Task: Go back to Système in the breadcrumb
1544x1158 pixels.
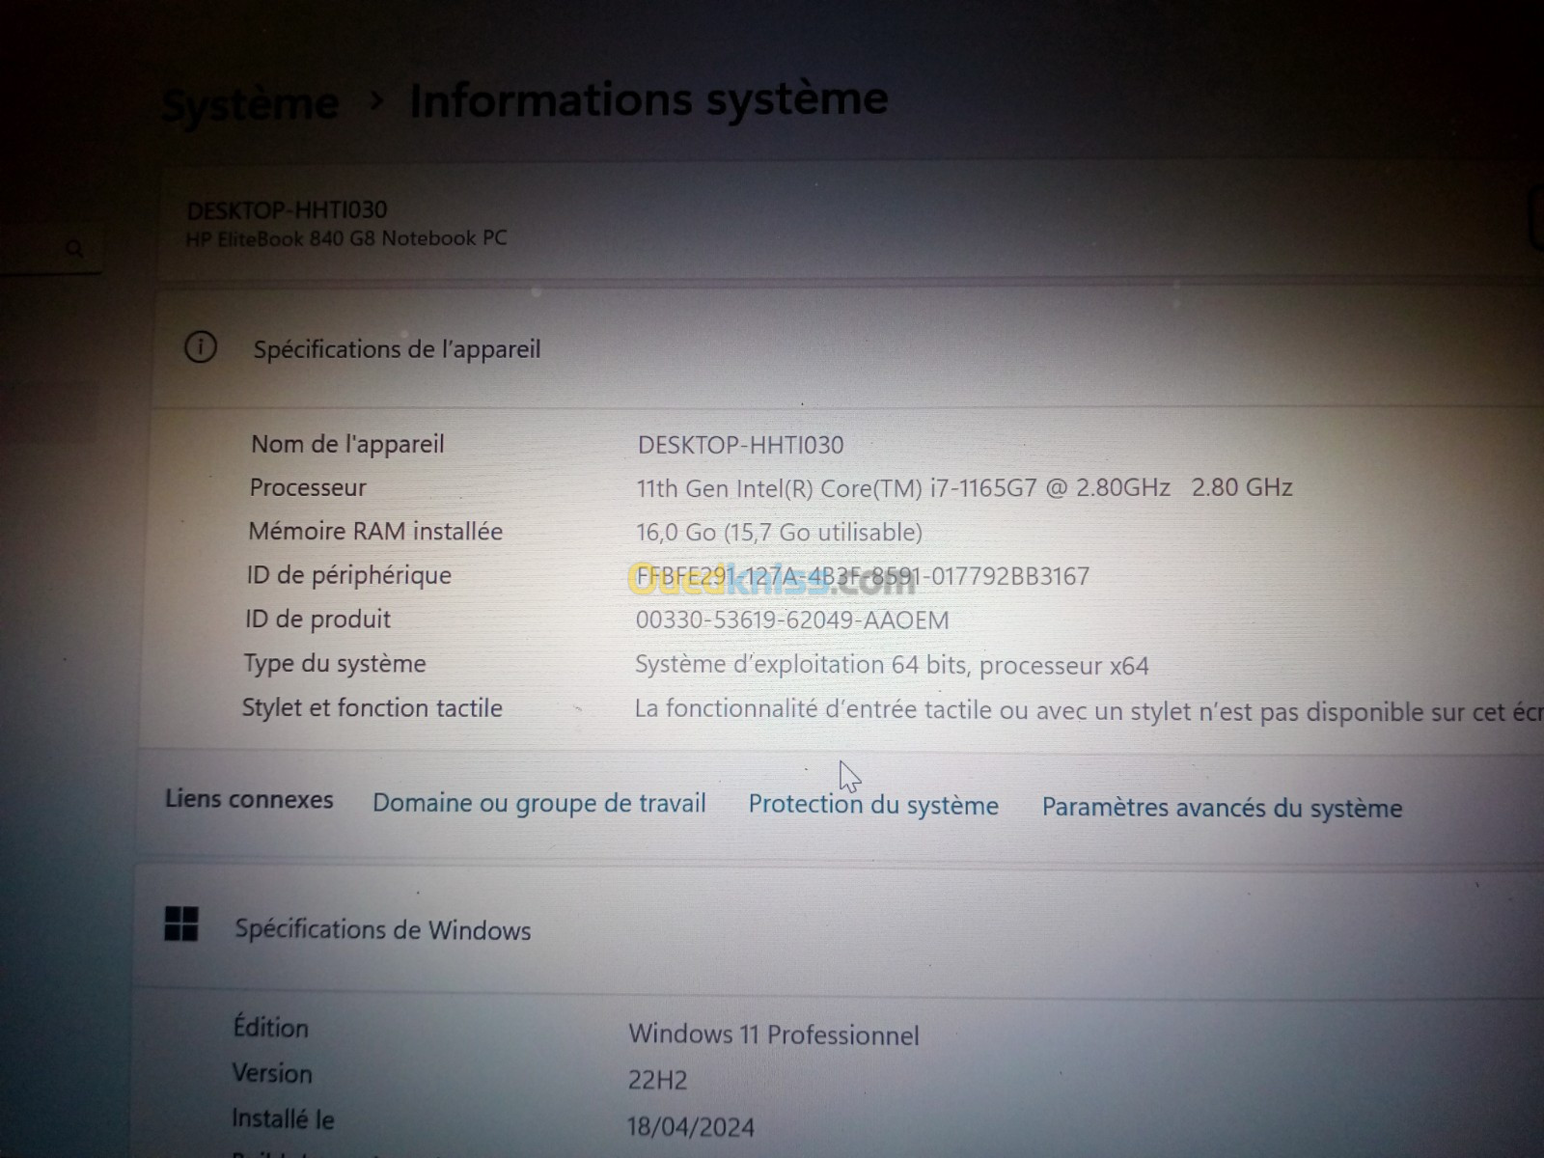Action: point(251,104)
